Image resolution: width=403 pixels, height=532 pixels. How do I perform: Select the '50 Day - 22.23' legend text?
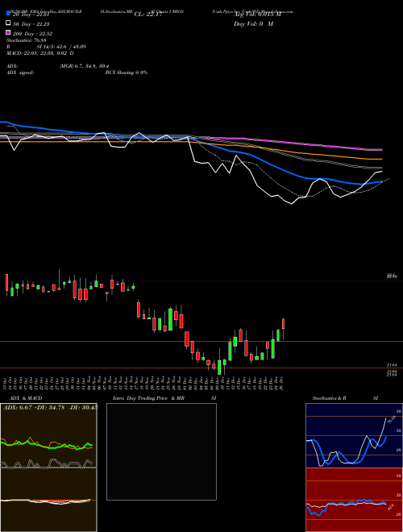tap(31, 23)
